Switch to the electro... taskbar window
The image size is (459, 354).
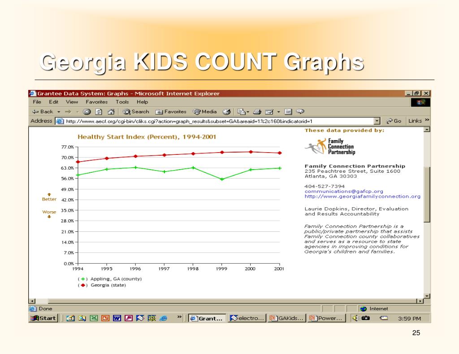pyautogui.click(x=247, y=318)
